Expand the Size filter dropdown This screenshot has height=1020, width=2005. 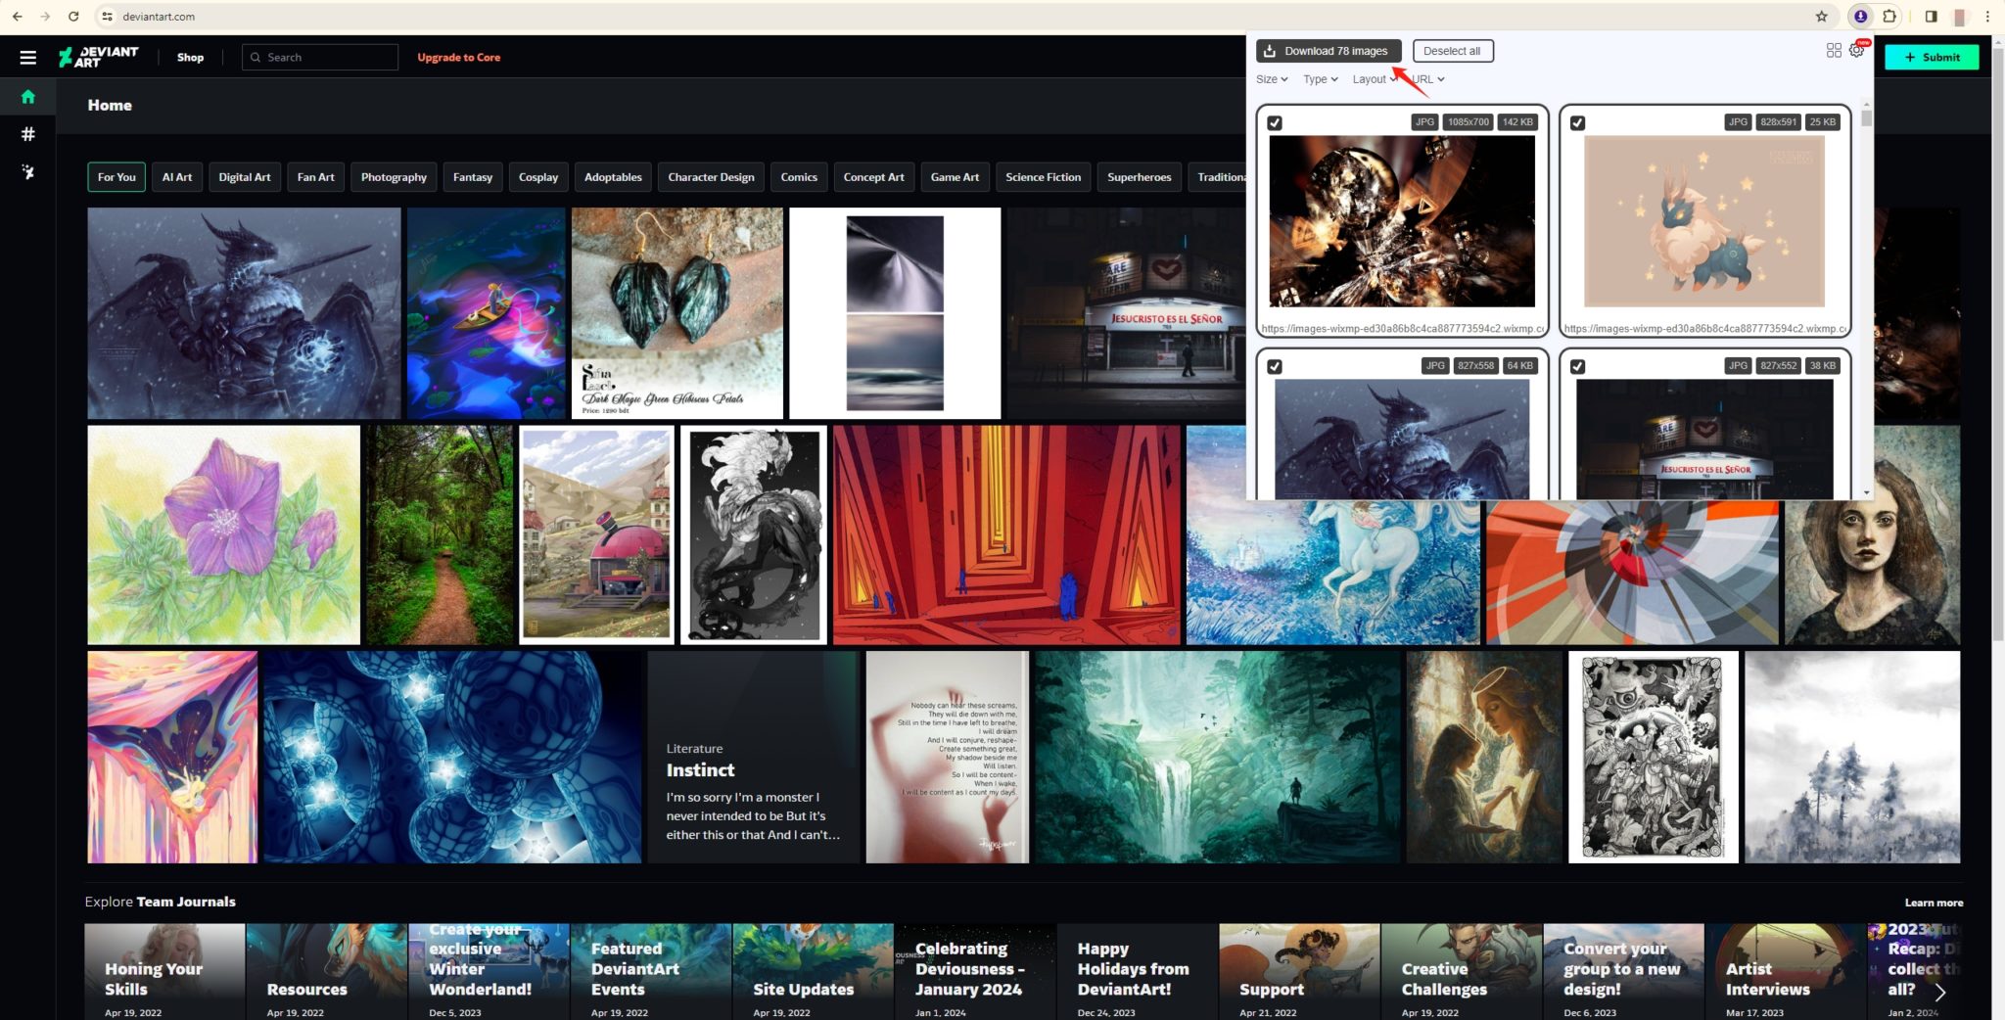(1270, 79)
